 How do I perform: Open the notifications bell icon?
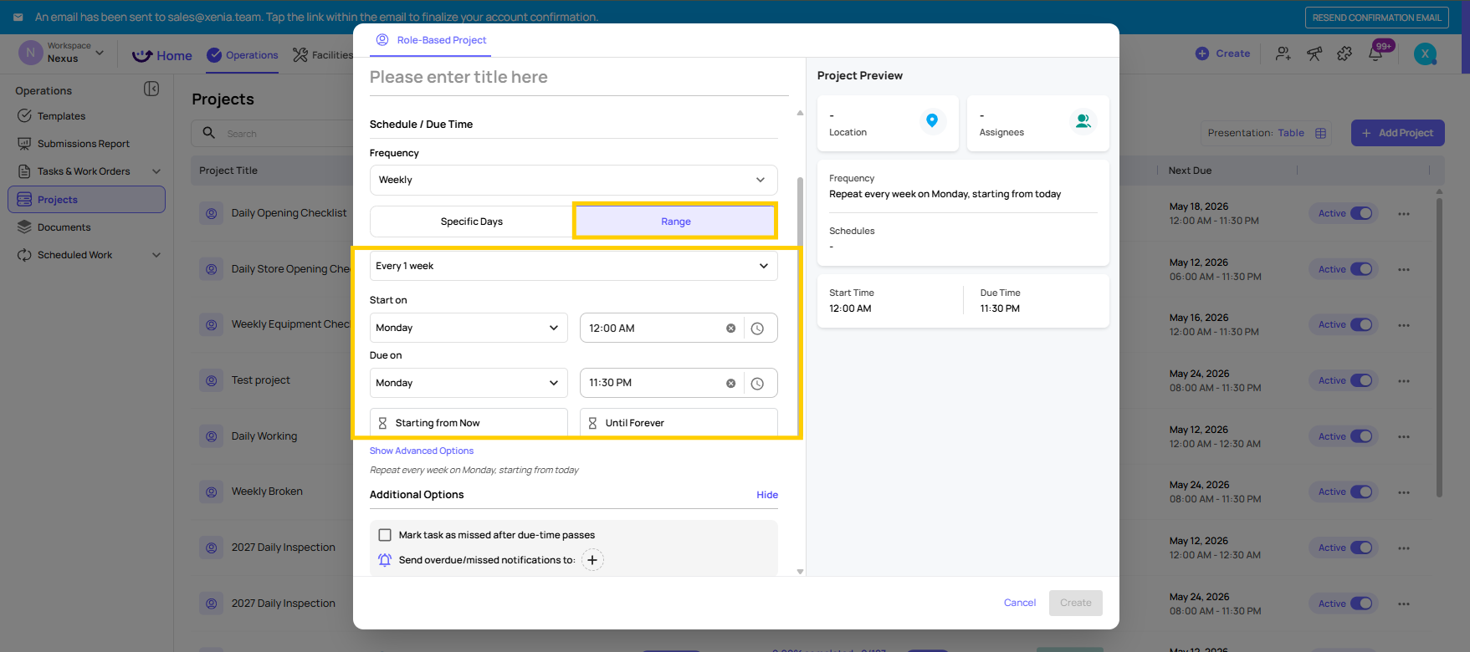(x=1375, y=53)
